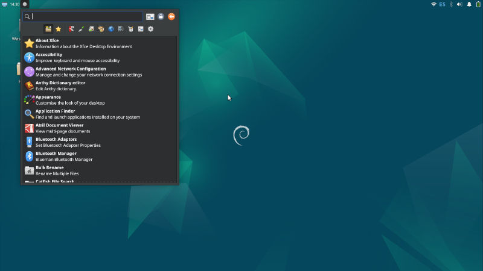Viewport: 483px width, 271px height.
Task: Select the Settings category window icon
Action: pyautogui.click(x=141, y=29)
